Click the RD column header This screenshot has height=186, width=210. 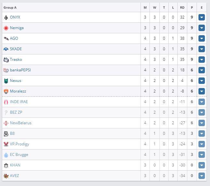click(x=182, y=7)
